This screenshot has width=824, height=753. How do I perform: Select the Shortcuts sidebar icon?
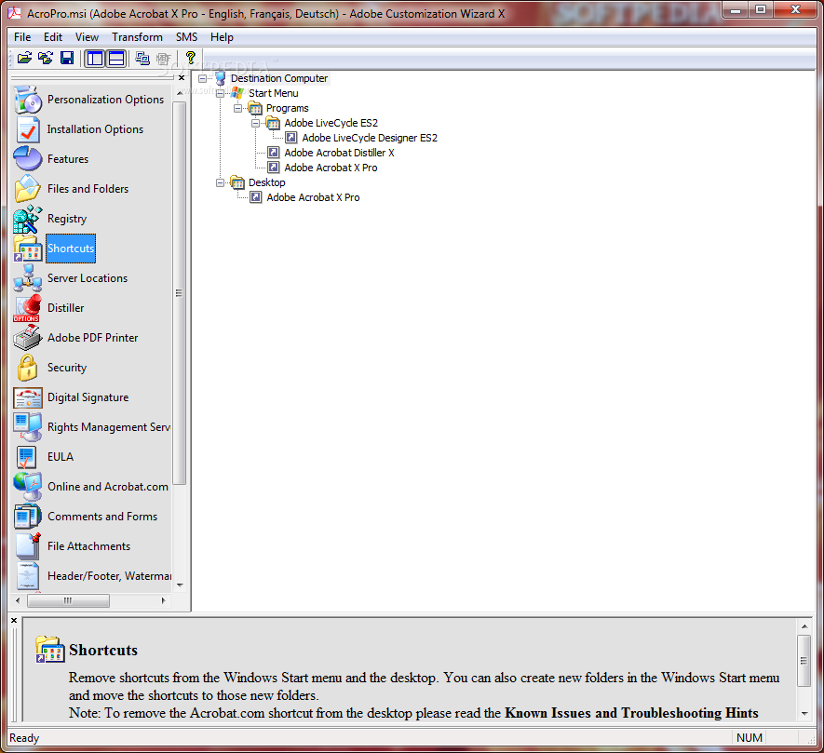tap(28, 249)
